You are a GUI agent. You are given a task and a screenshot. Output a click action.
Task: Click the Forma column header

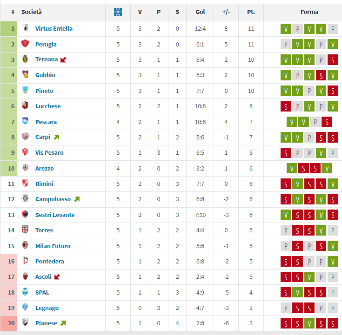[x=309, y=12]
